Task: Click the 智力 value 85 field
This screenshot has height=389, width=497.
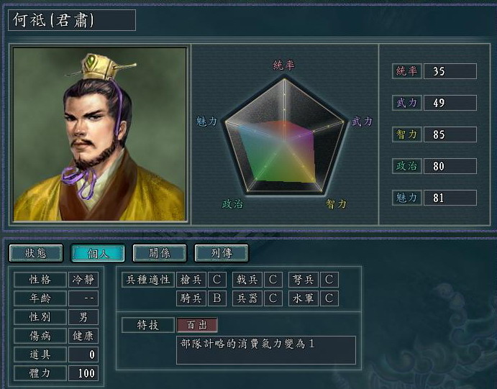Action: click(x=450, y=134)
